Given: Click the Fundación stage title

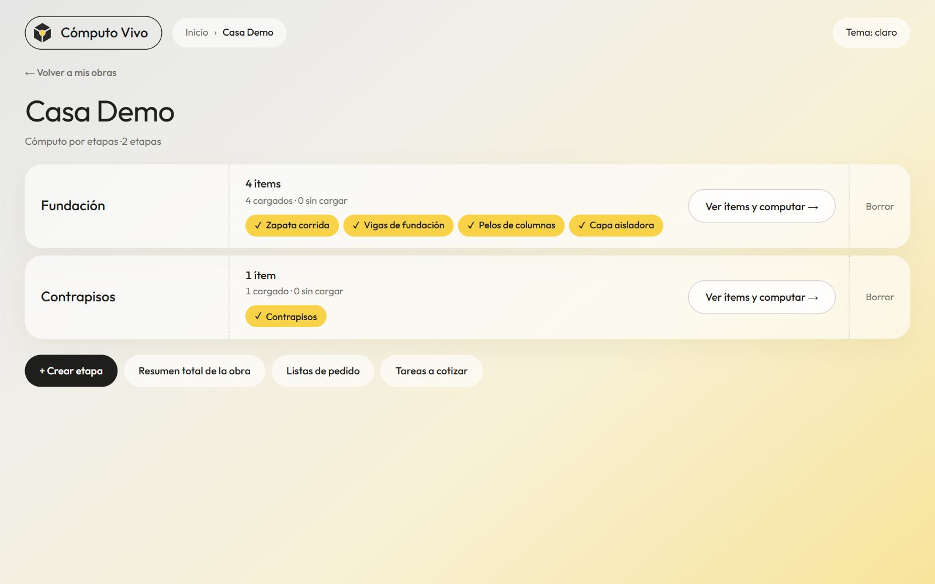Looking at the screenshot, I should pyautogui.click(x=73, y=206).
